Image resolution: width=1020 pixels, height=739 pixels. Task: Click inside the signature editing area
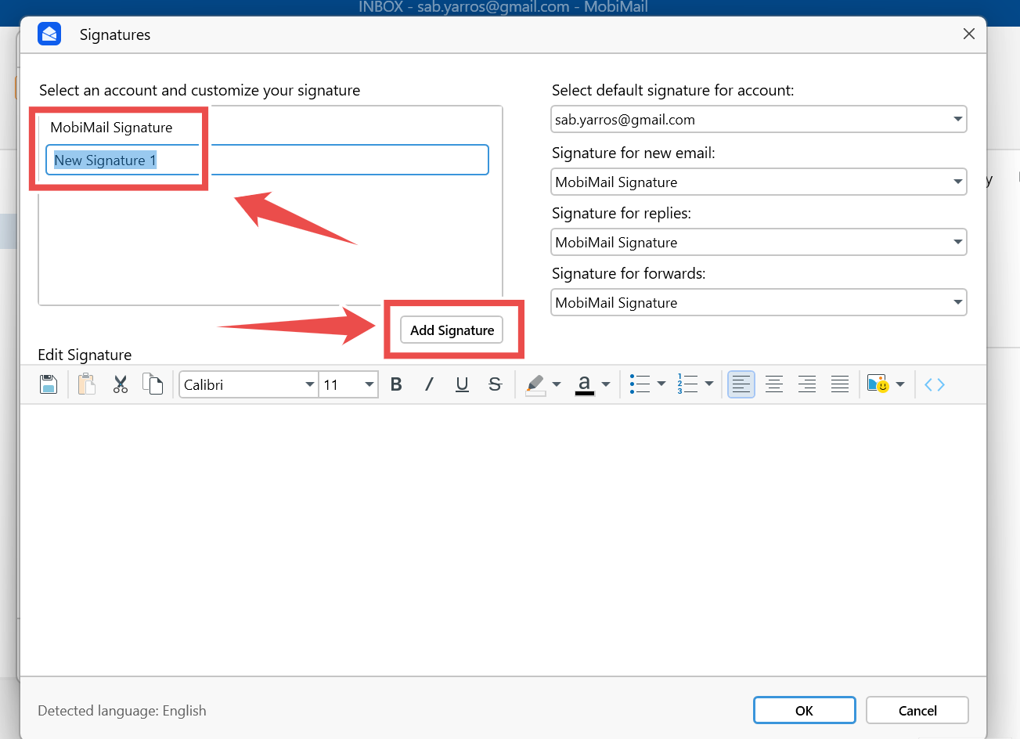[x=503, y=539]
